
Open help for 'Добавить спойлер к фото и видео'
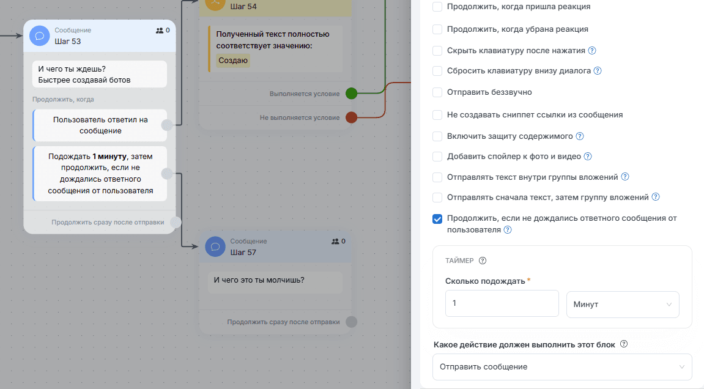tap(588, 157)
